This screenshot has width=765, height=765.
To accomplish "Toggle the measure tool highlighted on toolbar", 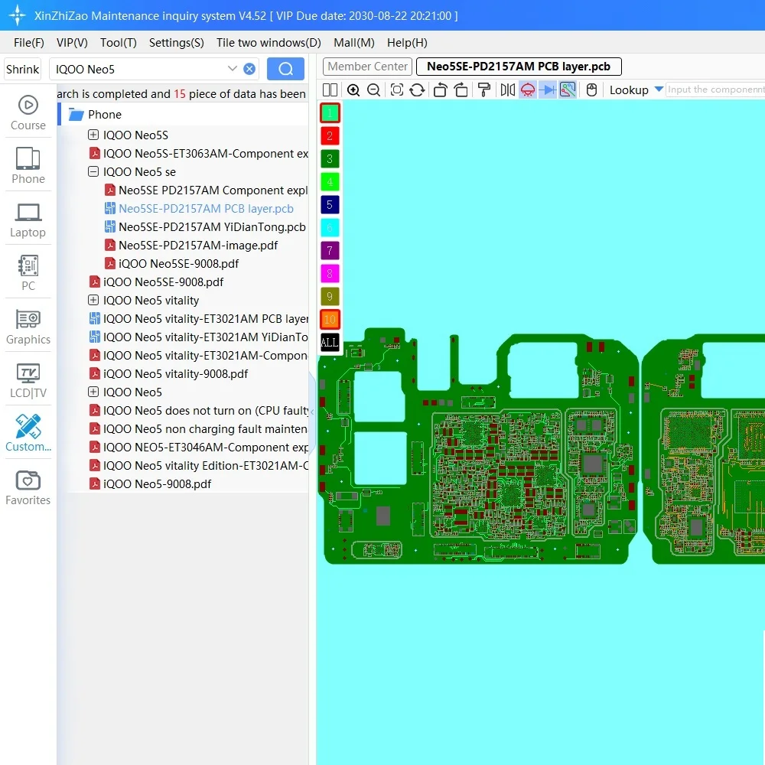I will click(567, 90).
